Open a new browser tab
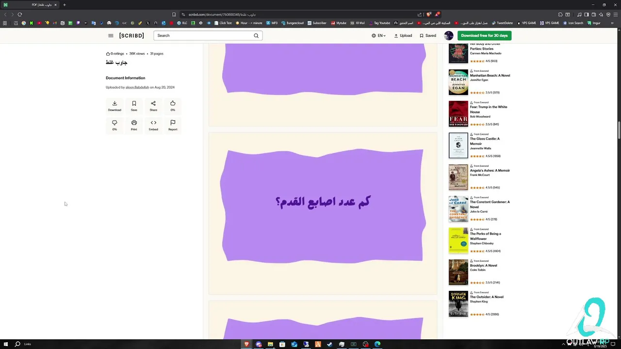Image resolution: width=621 pixels, height=349 pixels. click(x=64, y=5)
